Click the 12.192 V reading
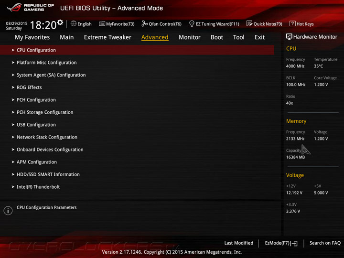The width and height of the screenshot is (344, 258). [x=294, y=193]
